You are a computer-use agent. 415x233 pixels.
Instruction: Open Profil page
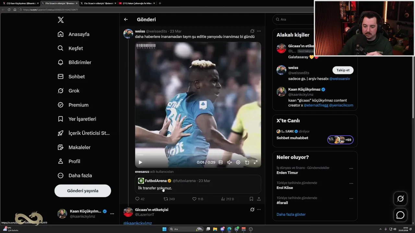tap(69, 161)
